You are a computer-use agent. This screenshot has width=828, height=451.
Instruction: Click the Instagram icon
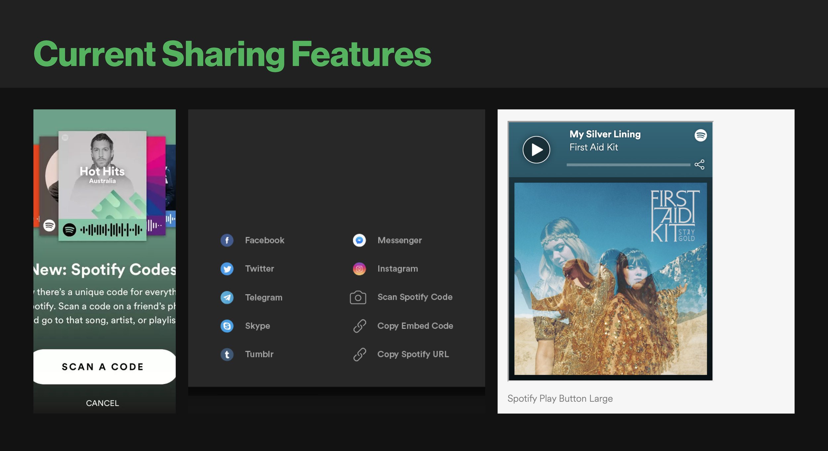click(359, 269)
